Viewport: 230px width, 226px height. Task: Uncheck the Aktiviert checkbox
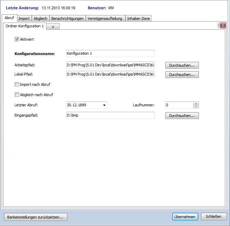(17, 39)
